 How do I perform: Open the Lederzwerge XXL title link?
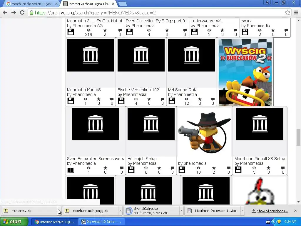[x=207, y=21]
